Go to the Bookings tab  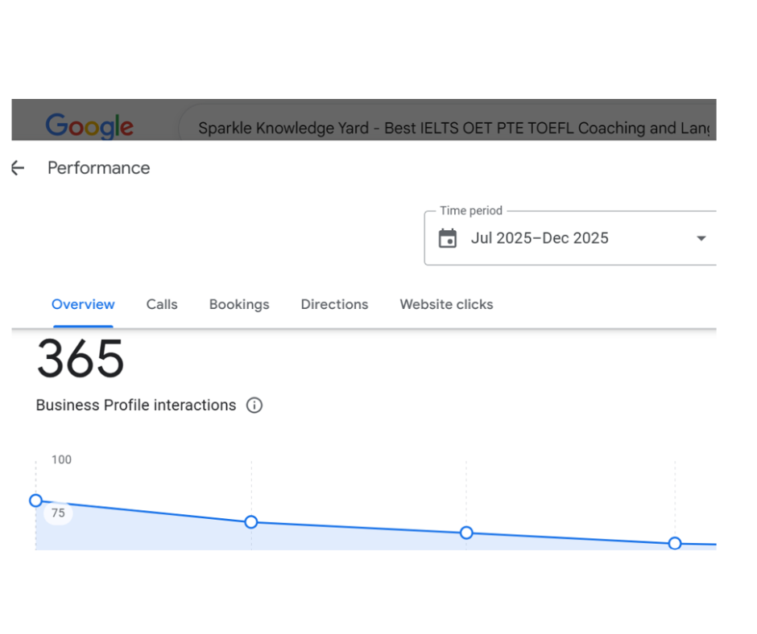(x=239, y=305)
